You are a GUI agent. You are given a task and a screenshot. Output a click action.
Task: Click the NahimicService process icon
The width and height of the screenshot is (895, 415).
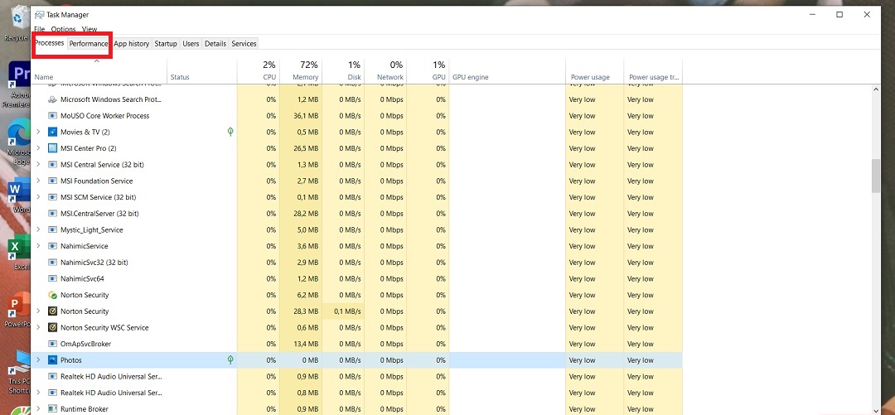52,246
